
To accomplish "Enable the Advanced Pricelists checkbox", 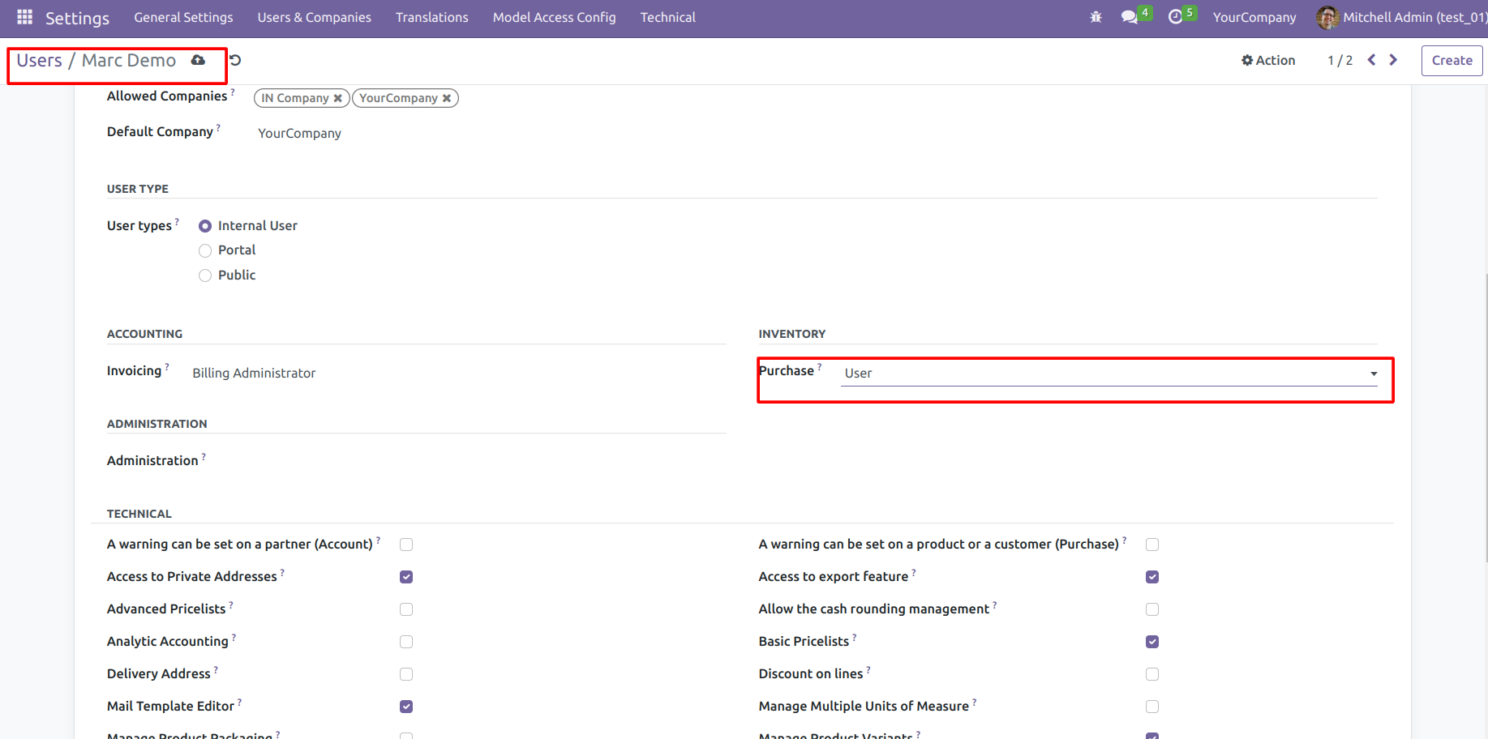I will (406, 609).
